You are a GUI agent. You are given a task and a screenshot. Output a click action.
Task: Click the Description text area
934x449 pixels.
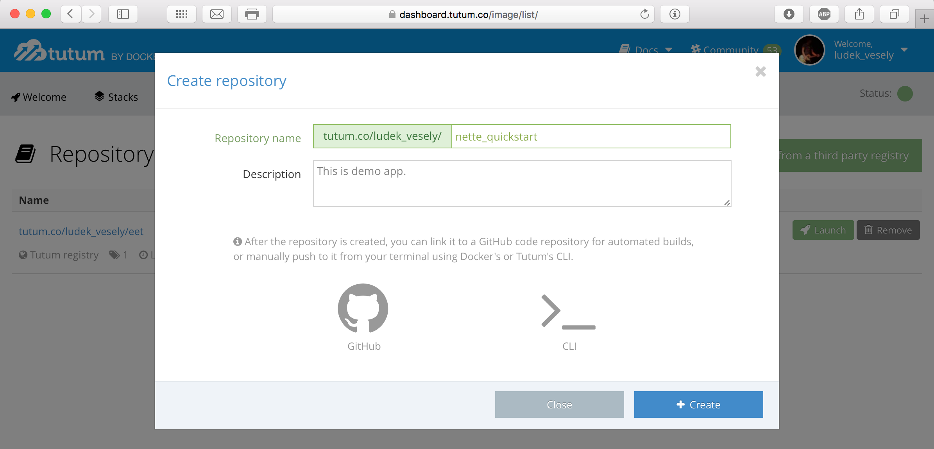click(522, 184)
